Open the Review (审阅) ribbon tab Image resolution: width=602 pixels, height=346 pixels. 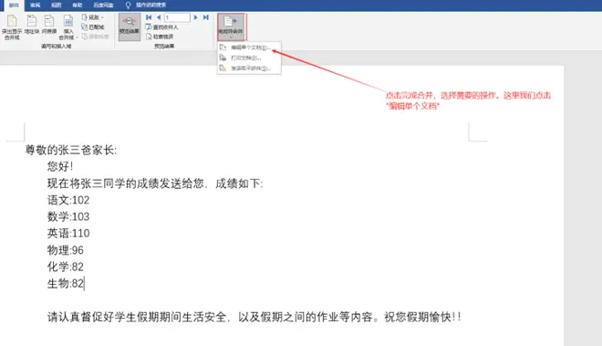pyautogui.click(x=35, y=5)
